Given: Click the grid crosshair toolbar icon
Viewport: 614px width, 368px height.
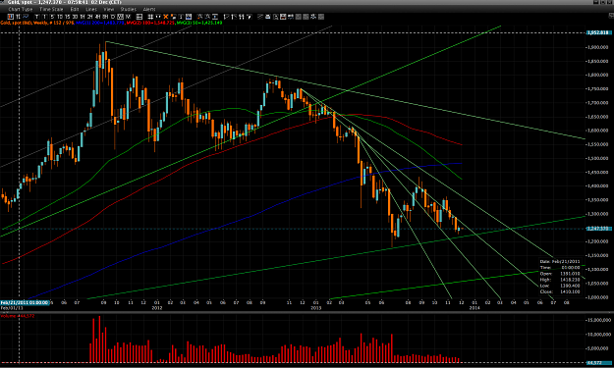Looking at the screenshot, I should [150, 17].
